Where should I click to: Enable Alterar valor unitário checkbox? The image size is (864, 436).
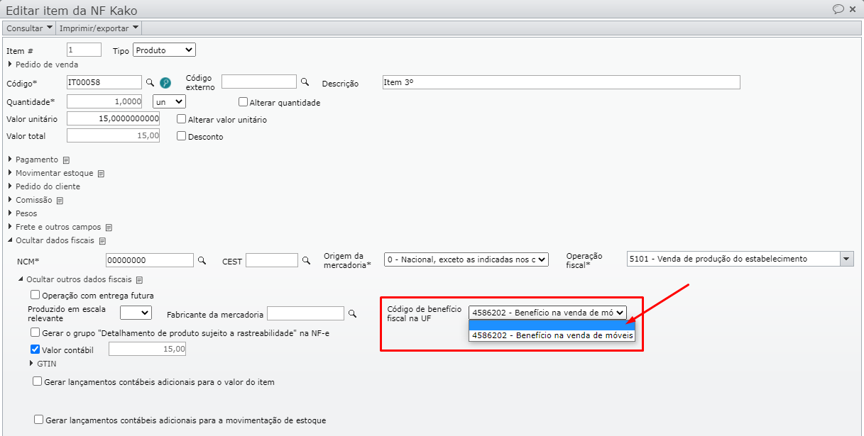click(181, 119)
